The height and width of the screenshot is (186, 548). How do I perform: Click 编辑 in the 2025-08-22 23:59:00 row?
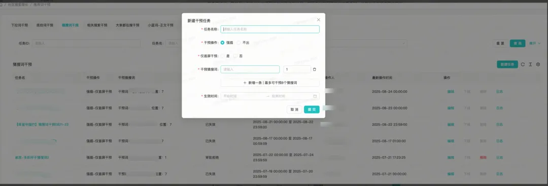click(451, 125)
